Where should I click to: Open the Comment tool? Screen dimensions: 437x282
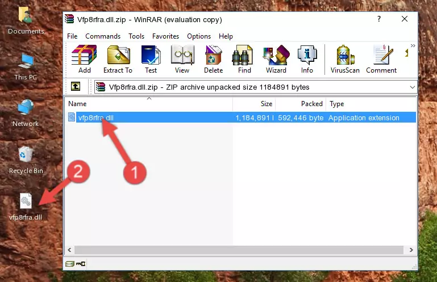point(381,60)
